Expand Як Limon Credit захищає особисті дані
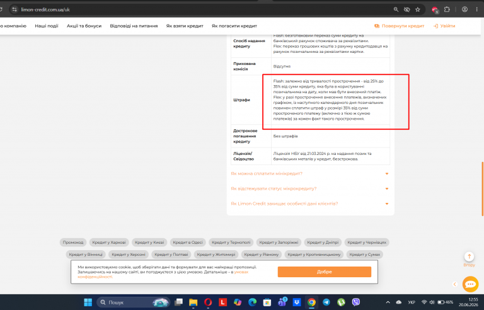 309,204
